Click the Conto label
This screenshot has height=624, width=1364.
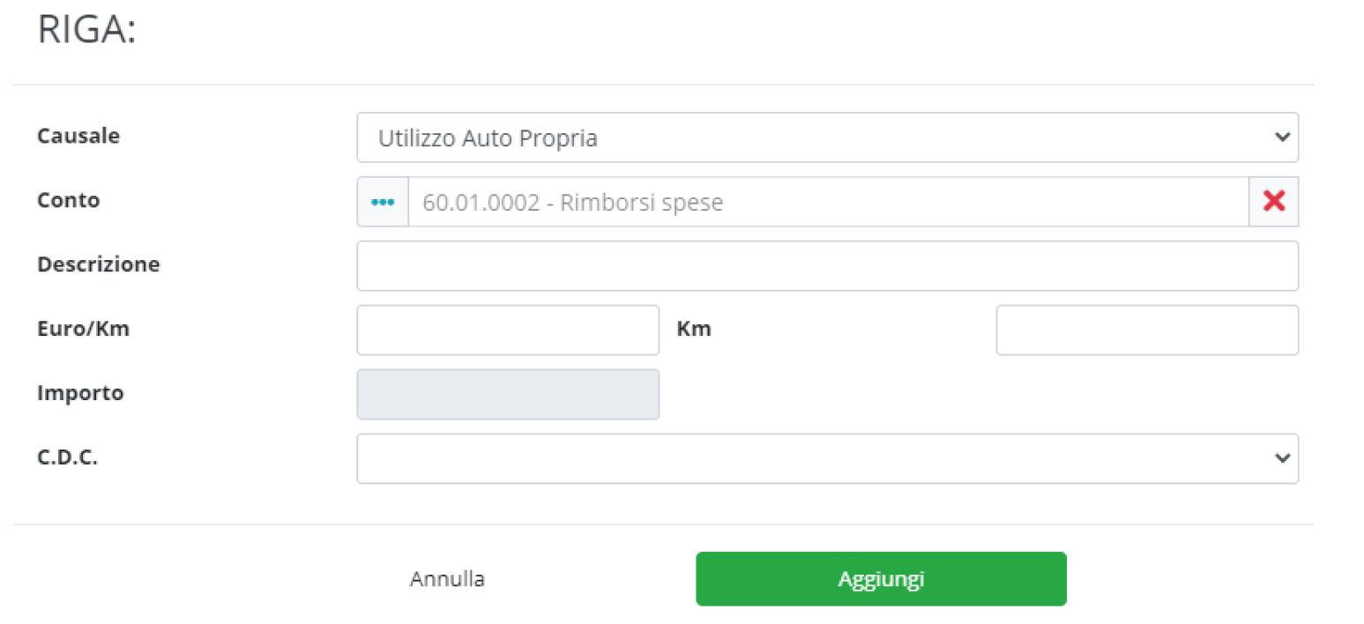(68, 200)
